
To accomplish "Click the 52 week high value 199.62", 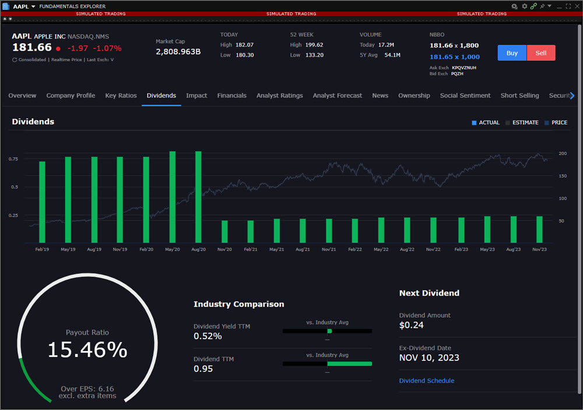I will point(314,45).
